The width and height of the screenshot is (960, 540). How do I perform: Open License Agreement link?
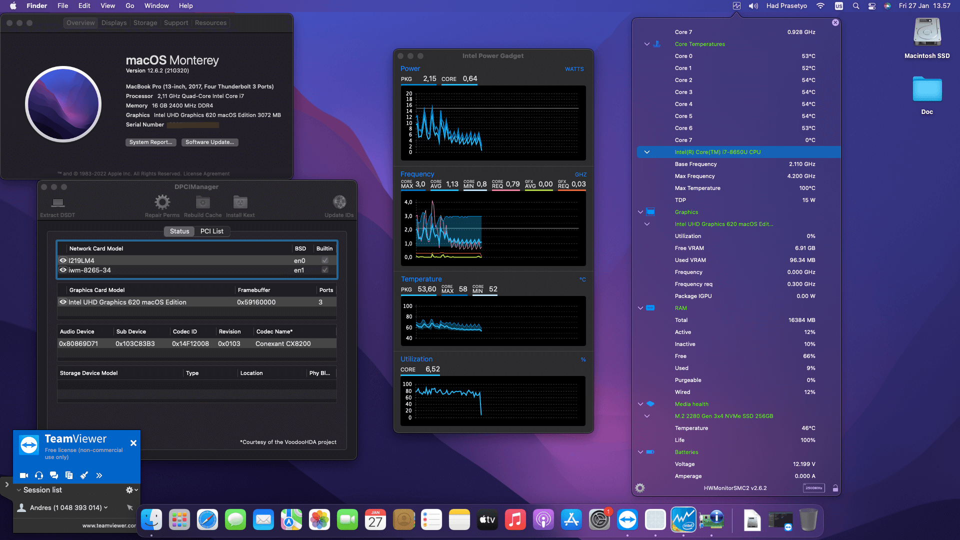206,174
